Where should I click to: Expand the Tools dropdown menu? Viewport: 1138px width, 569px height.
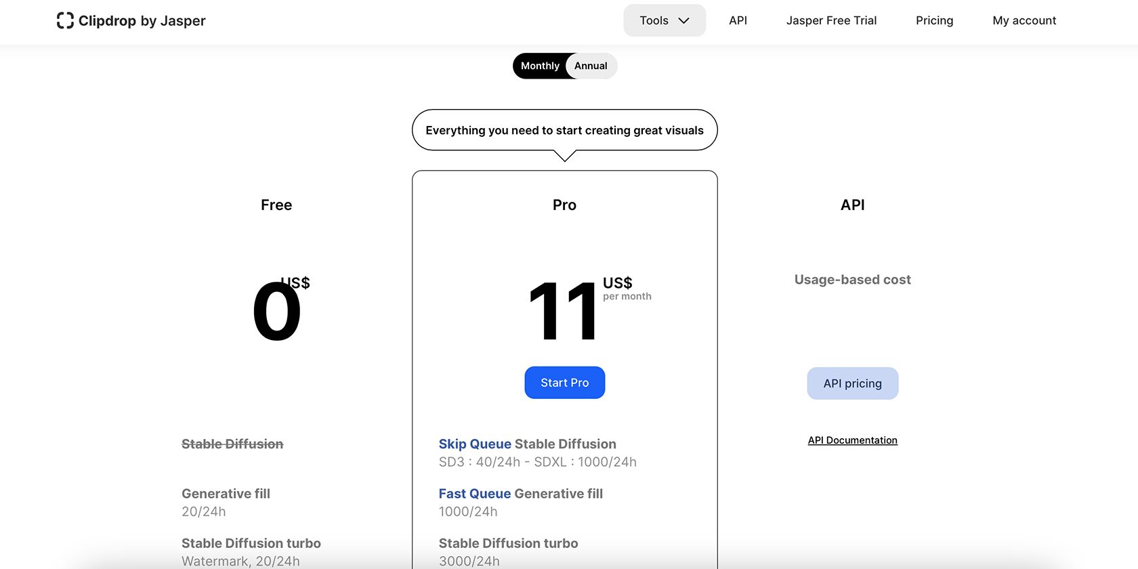(665, 20)
